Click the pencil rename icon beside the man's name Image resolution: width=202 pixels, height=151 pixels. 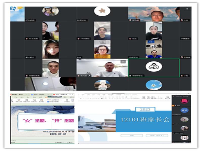[x=89, y=76]
